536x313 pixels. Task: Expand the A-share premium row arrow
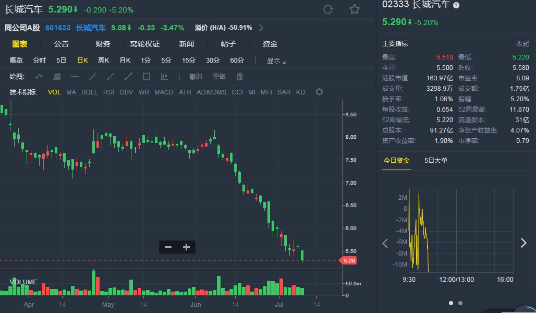point(261,28)
